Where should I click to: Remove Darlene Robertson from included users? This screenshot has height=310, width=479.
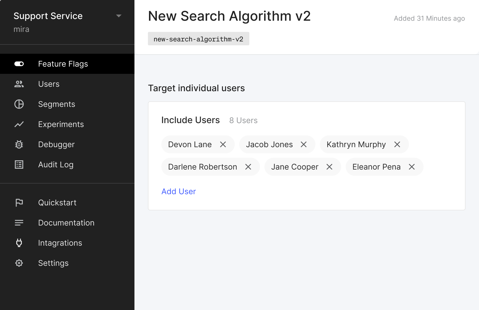click(x=248, y=167)
